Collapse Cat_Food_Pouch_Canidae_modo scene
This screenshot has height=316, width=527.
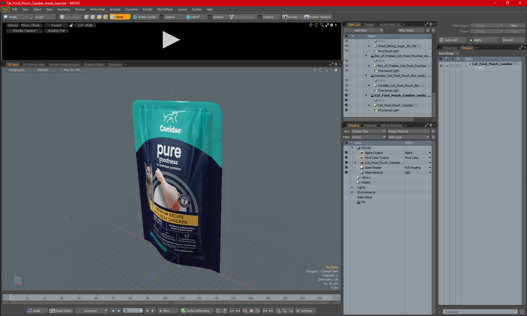[366, 95]
